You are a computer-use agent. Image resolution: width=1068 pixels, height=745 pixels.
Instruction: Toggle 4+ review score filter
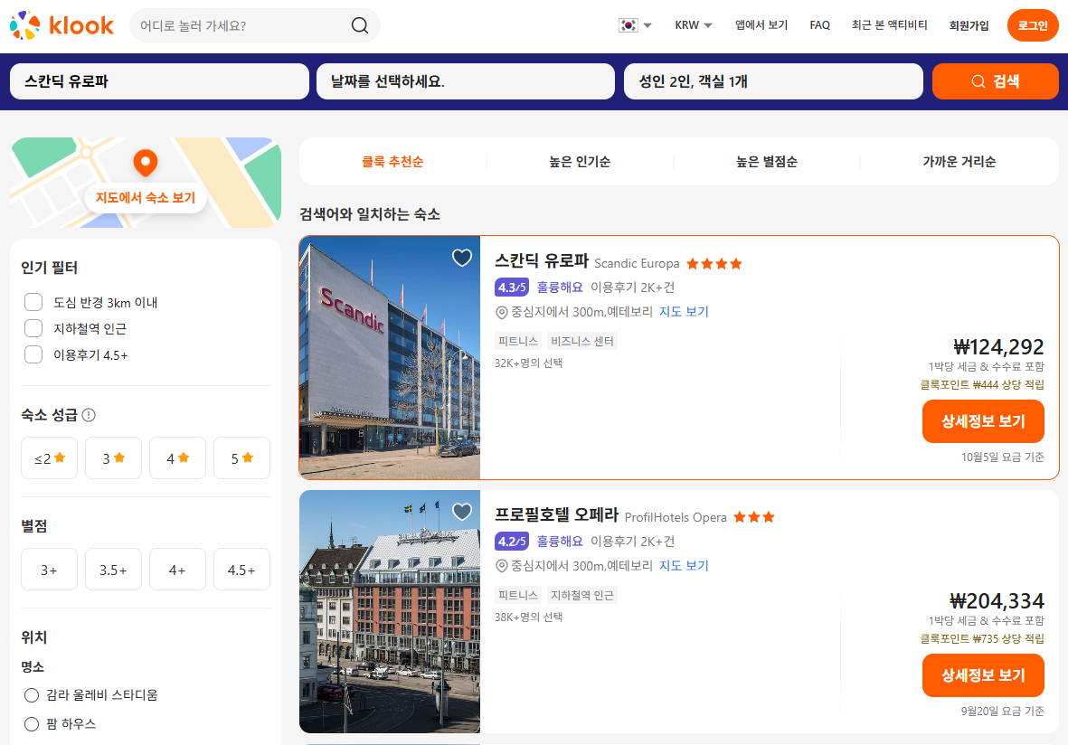click(x=177, y=570)
